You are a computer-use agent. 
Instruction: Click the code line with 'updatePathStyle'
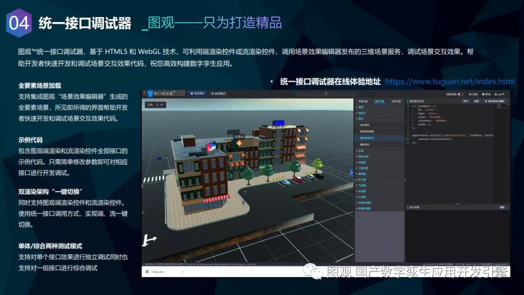coord(453,135)
